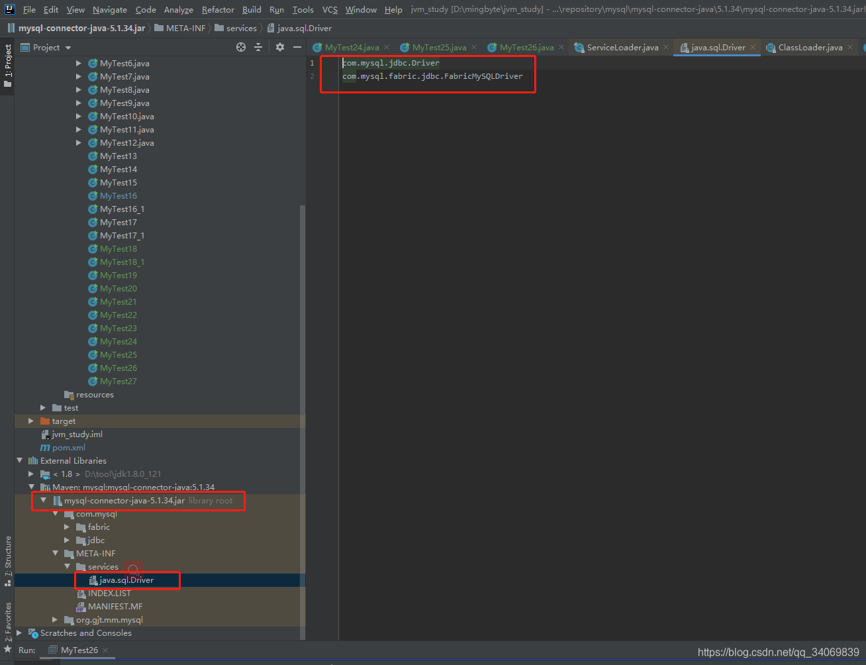The image size is (866, 665).
Task: Toggle the 7: Structure tool window
Action: coord(7,561)
